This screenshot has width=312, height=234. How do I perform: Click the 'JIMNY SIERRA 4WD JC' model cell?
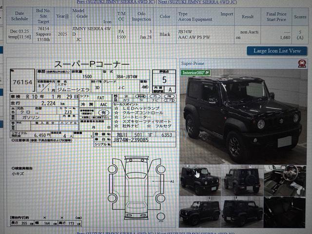92,34
